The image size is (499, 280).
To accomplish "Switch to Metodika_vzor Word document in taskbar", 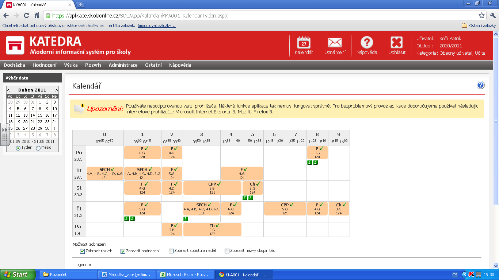I will pos(127,275).
